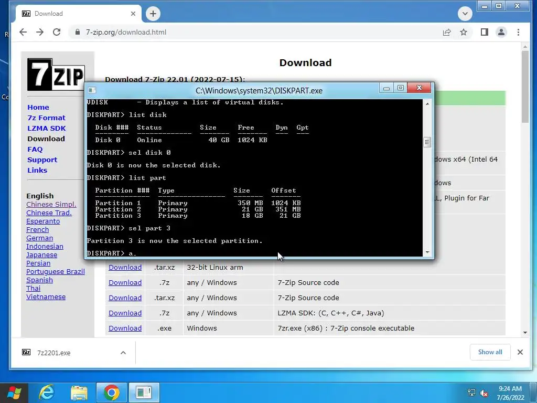Launch Internet Explorer from taskbar
This screenshot has height=403, width=537.
pyautogui.click(x=47, y=393)
